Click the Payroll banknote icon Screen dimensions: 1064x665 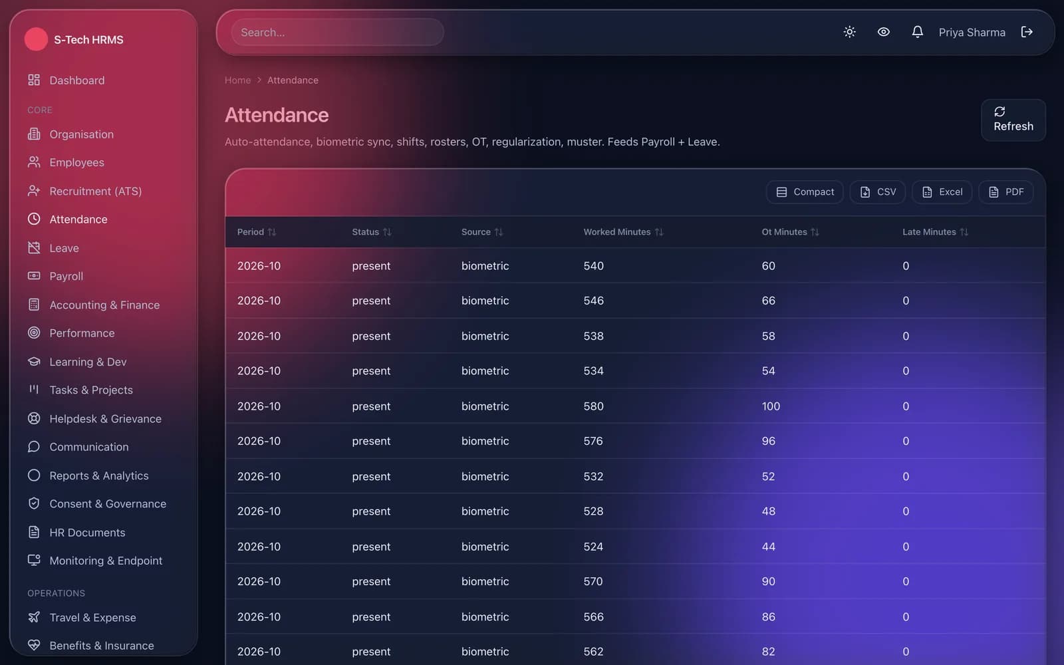[x=34, y=276]
